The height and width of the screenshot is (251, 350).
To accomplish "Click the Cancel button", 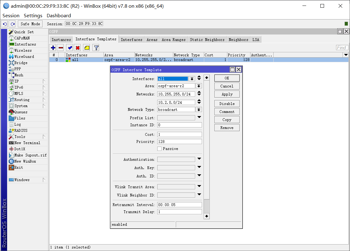I will [x=227, y=86].
